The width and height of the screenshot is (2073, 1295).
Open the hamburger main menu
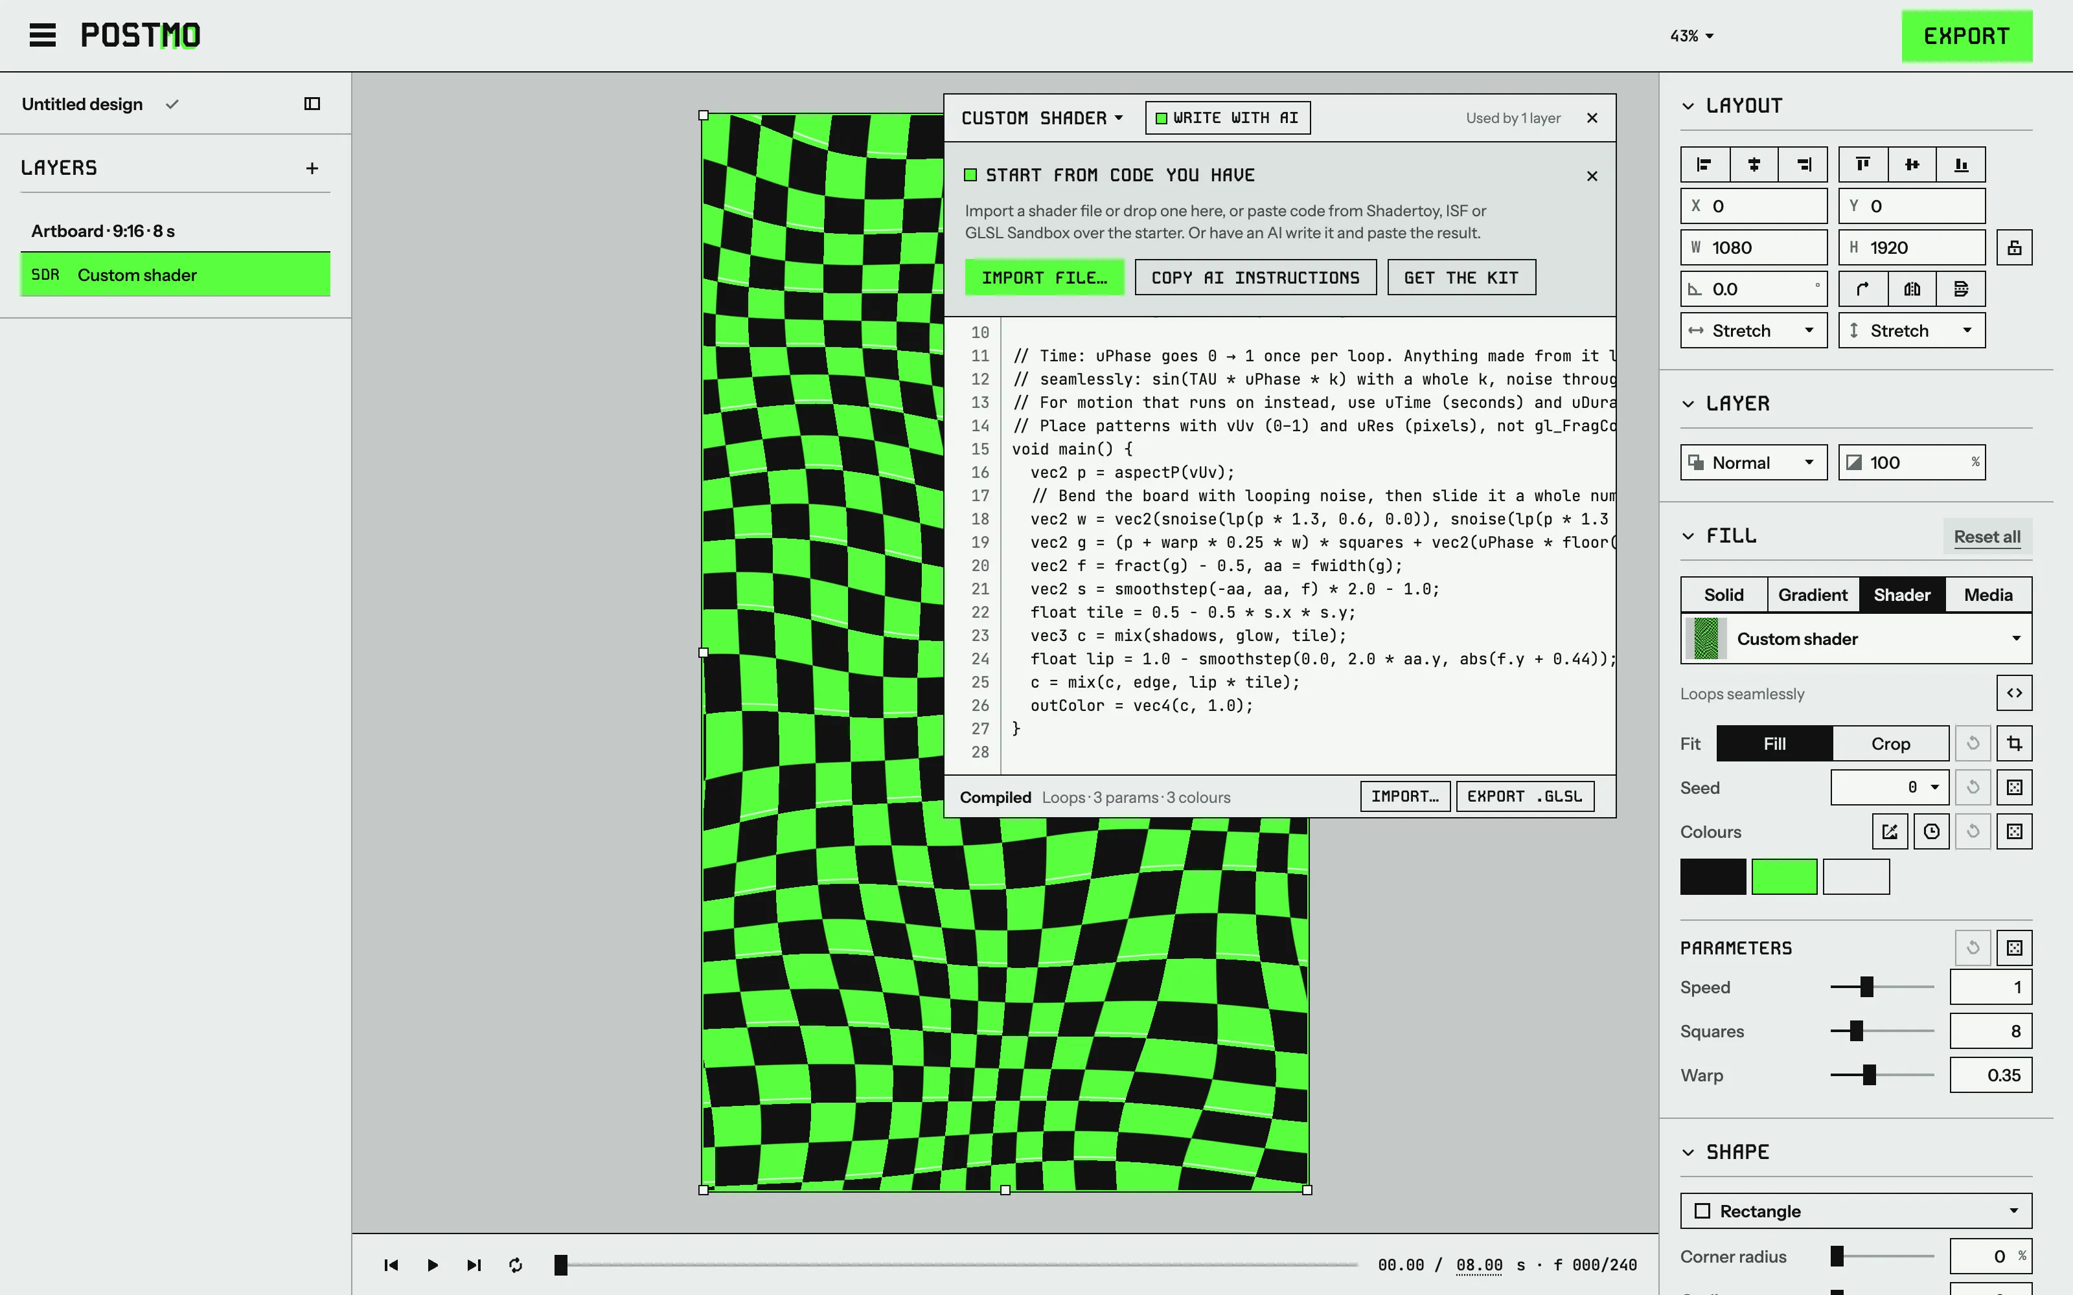(x=42, y=35)
